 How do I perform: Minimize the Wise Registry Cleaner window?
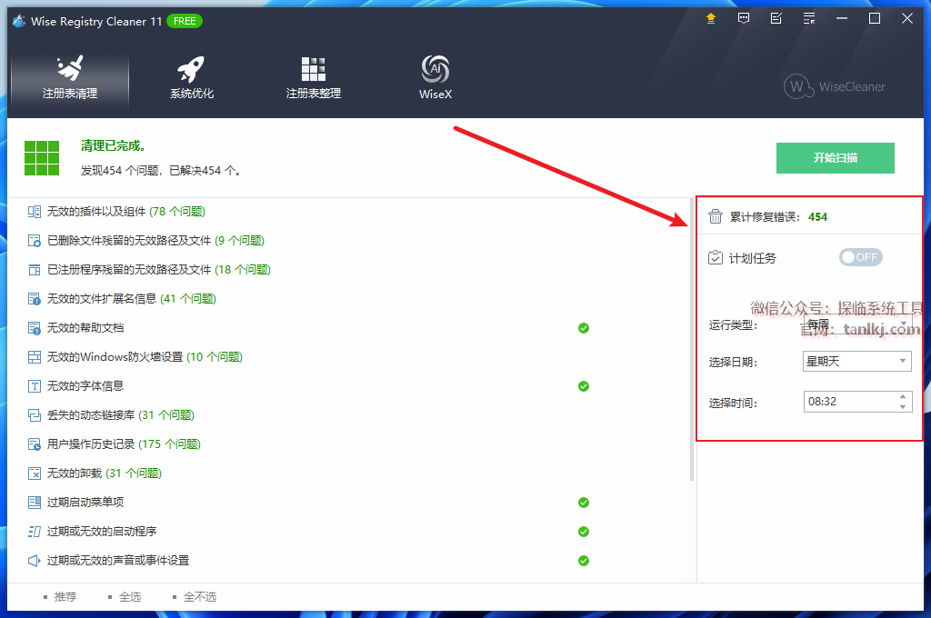[x=841, y=18]
